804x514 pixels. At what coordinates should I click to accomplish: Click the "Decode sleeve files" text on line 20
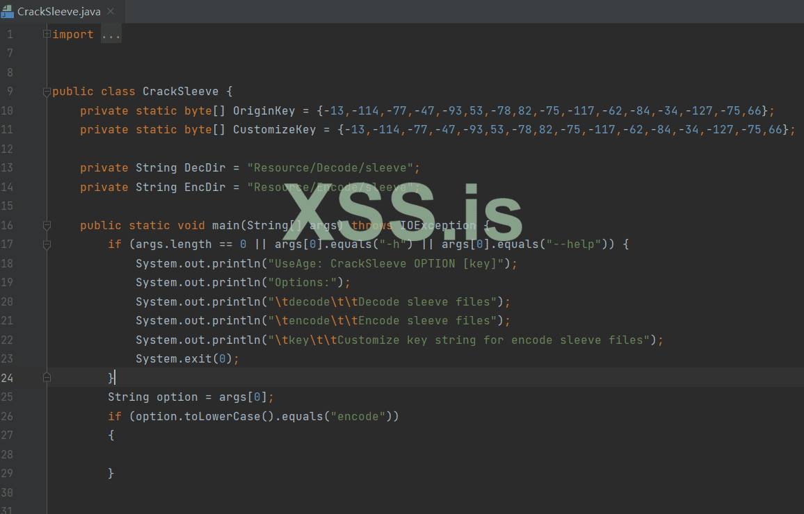tap(424, 302)
